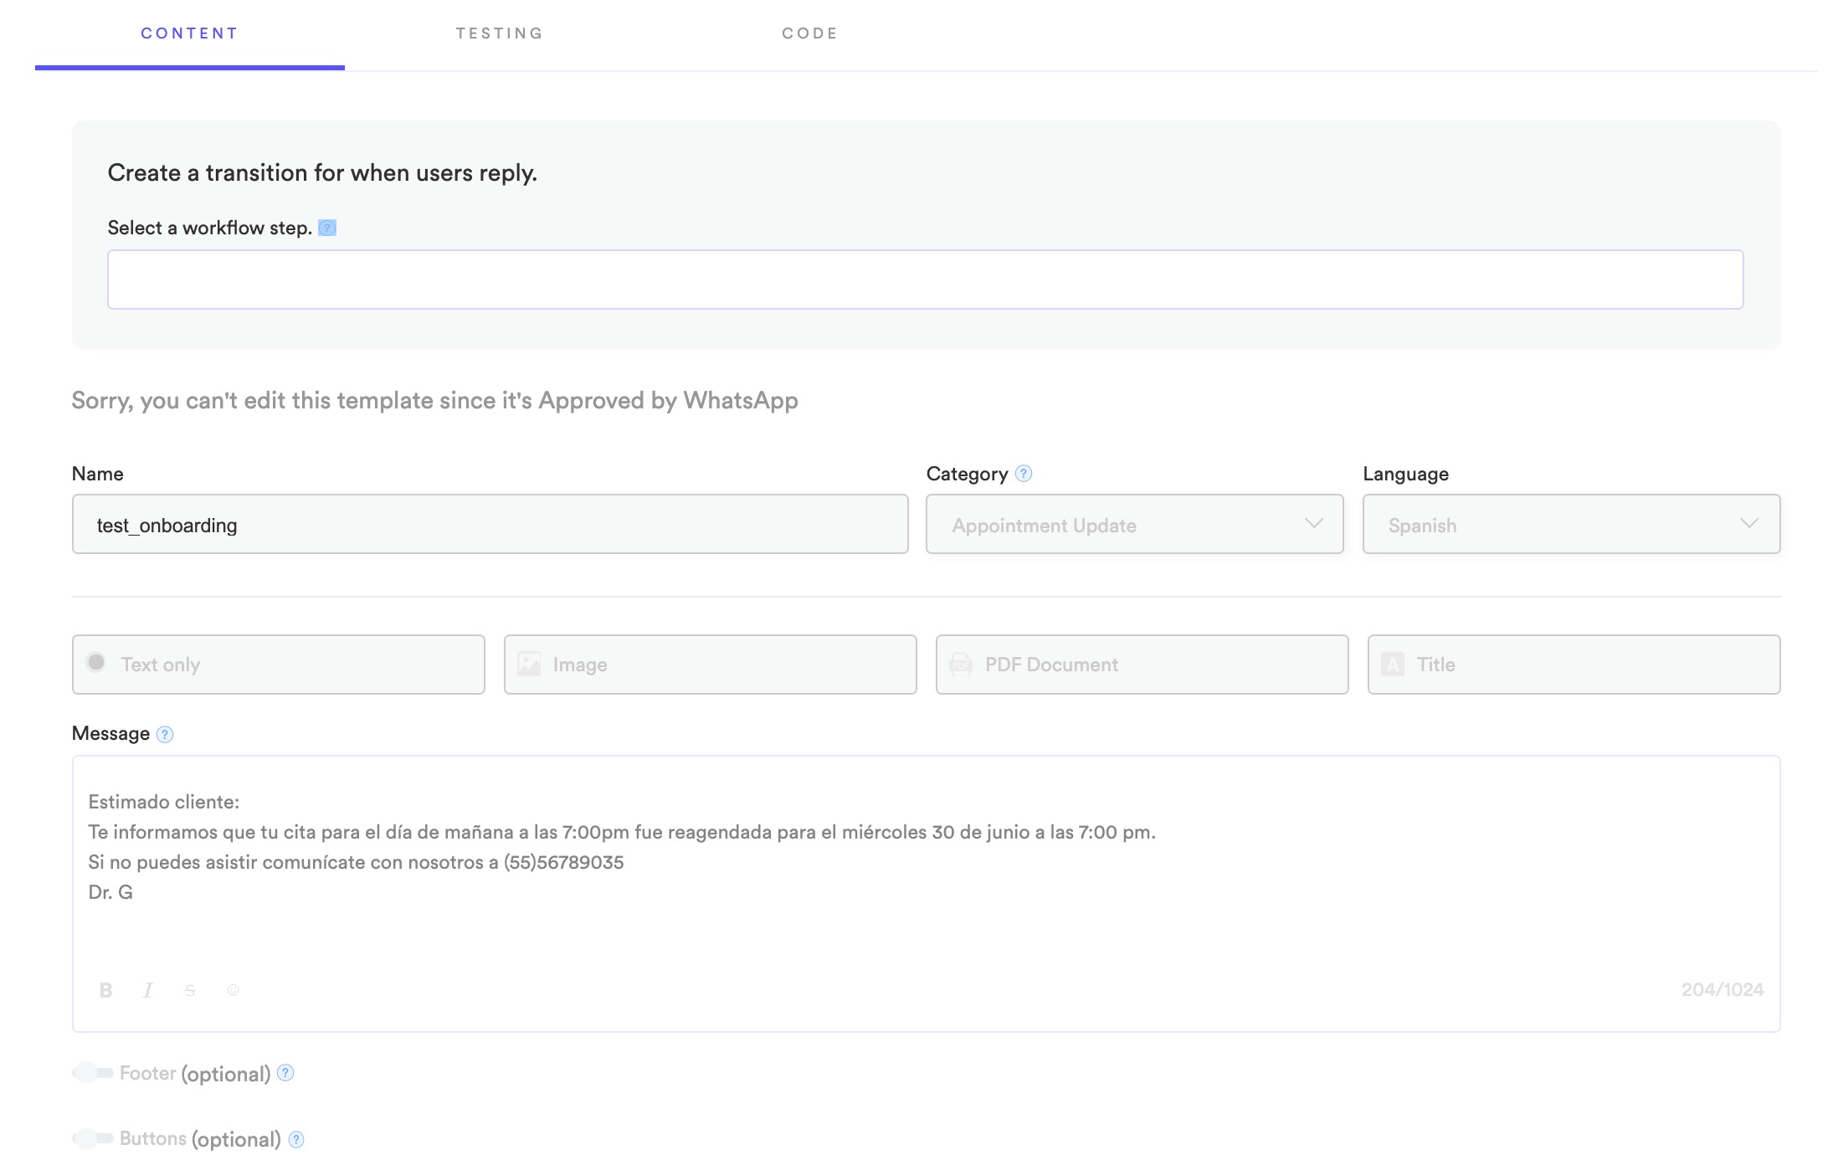Viewport: 1828px width, 1165px height.
Task: Click help icon beside Select a workflow step
Action: (327, 228)
